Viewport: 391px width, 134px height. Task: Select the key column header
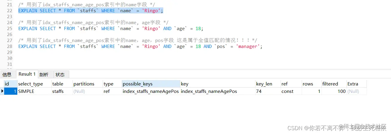click(x=218, y=84)
